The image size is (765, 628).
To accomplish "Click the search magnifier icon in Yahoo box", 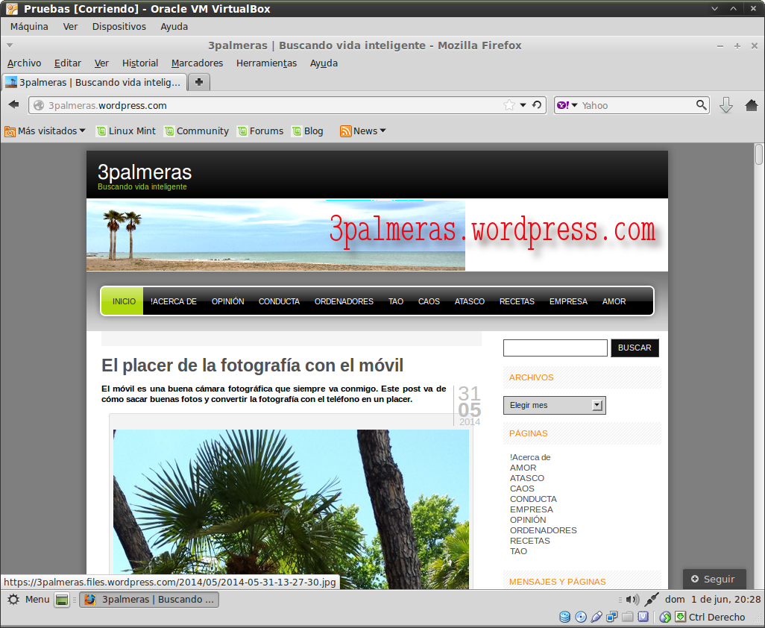I will pos(702,105).
